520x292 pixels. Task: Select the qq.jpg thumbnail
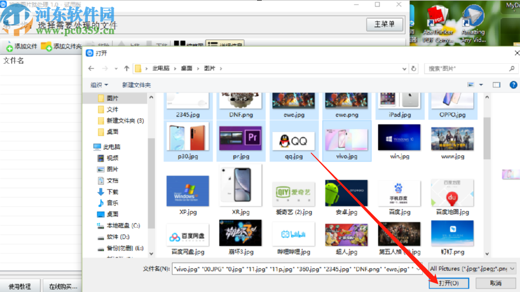tap(294, 141)
